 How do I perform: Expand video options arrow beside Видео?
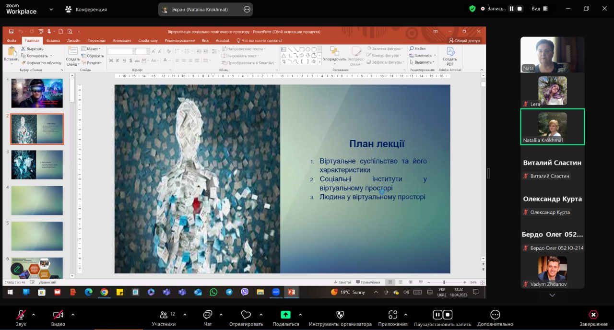click(73, 315)
